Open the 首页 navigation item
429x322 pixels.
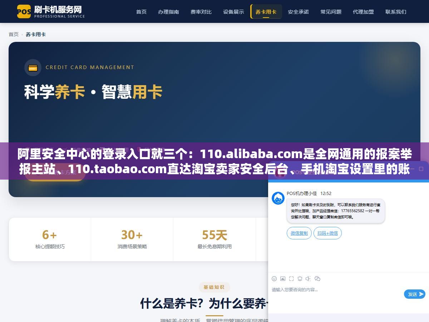click(x=141, y=11)
